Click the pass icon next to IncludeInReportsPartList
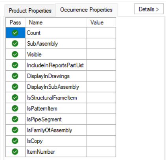Screen dimensions: 166x160 (15, 65)
